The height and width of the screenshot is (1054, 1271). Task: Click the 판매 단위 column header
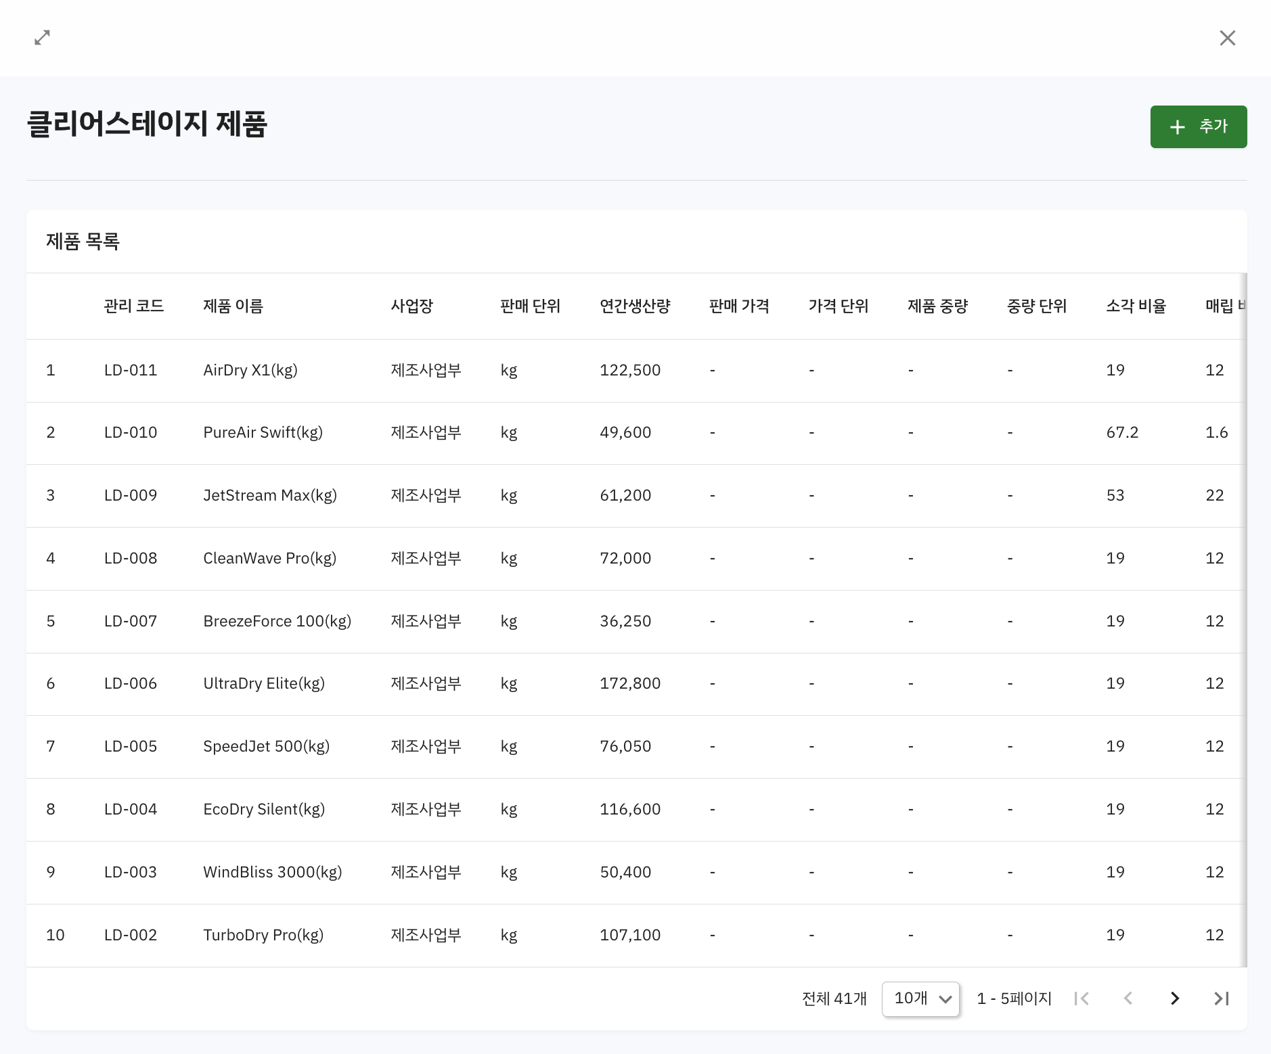click(531, 306)
